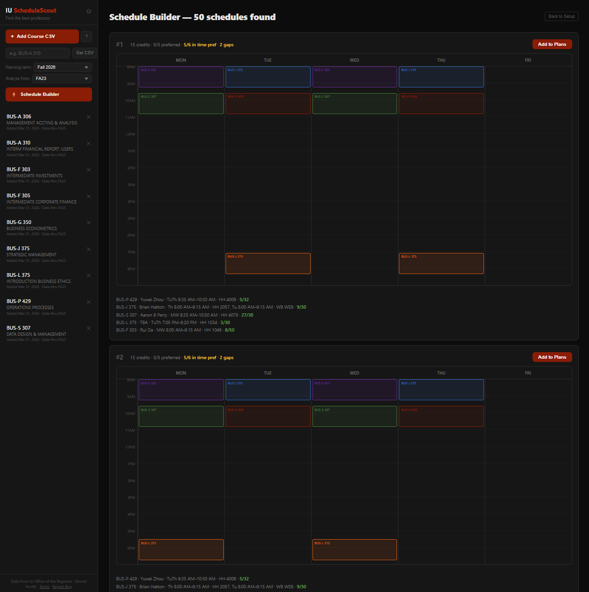Open the Terms link
The image size is (589, 592).
pos(44,586)
